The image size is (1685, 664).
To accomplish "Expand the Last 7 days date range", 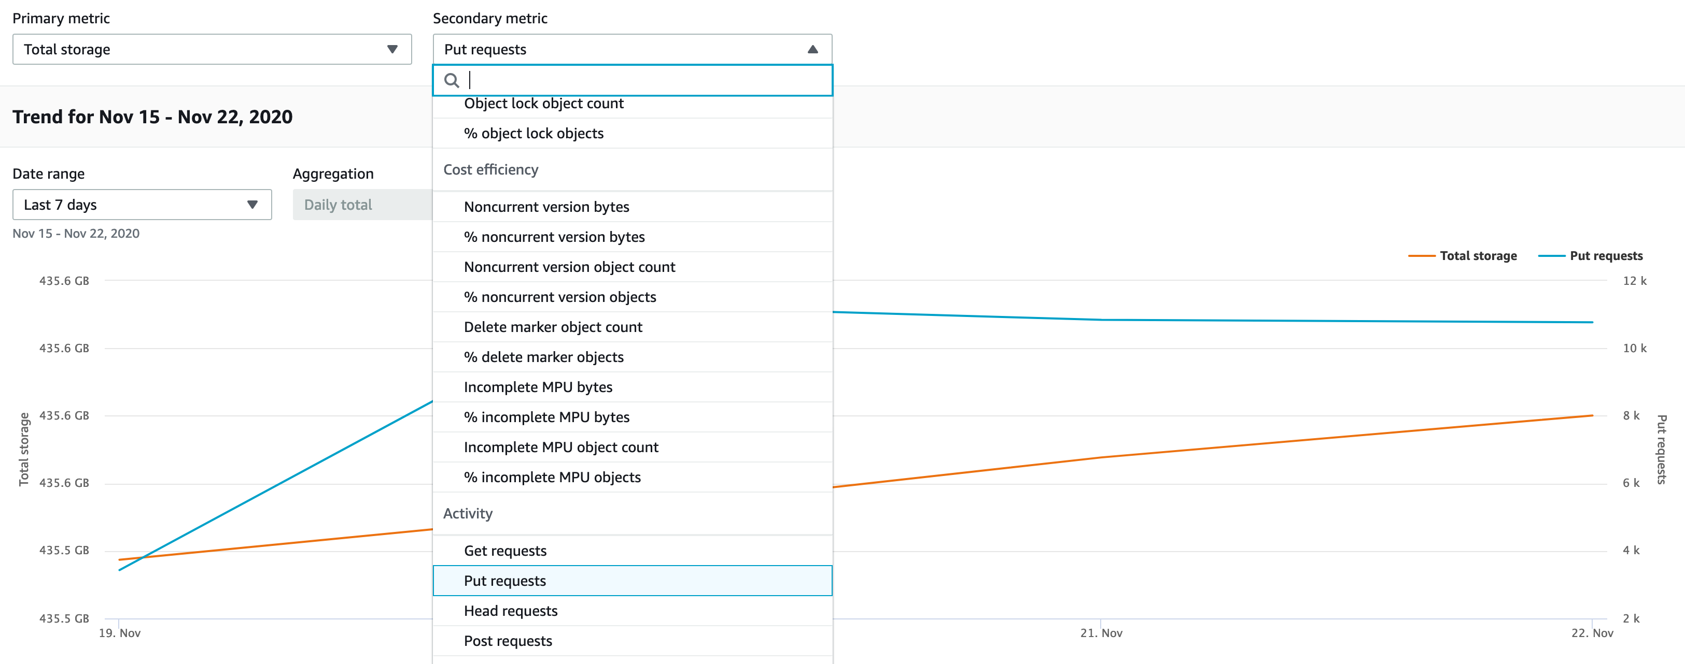I will pyautogui.click(x=142, y=205).
